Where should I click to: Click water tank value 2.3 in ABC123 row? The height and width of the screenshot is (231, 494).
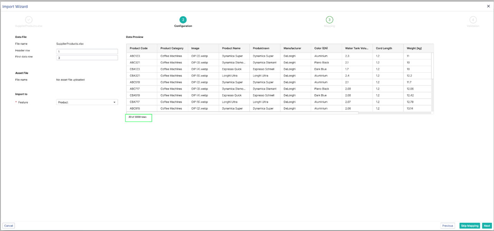tap(357, 56)
